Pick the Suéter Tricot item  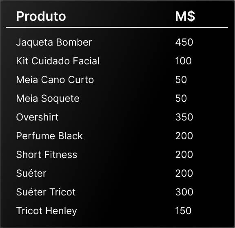[46, 192]
